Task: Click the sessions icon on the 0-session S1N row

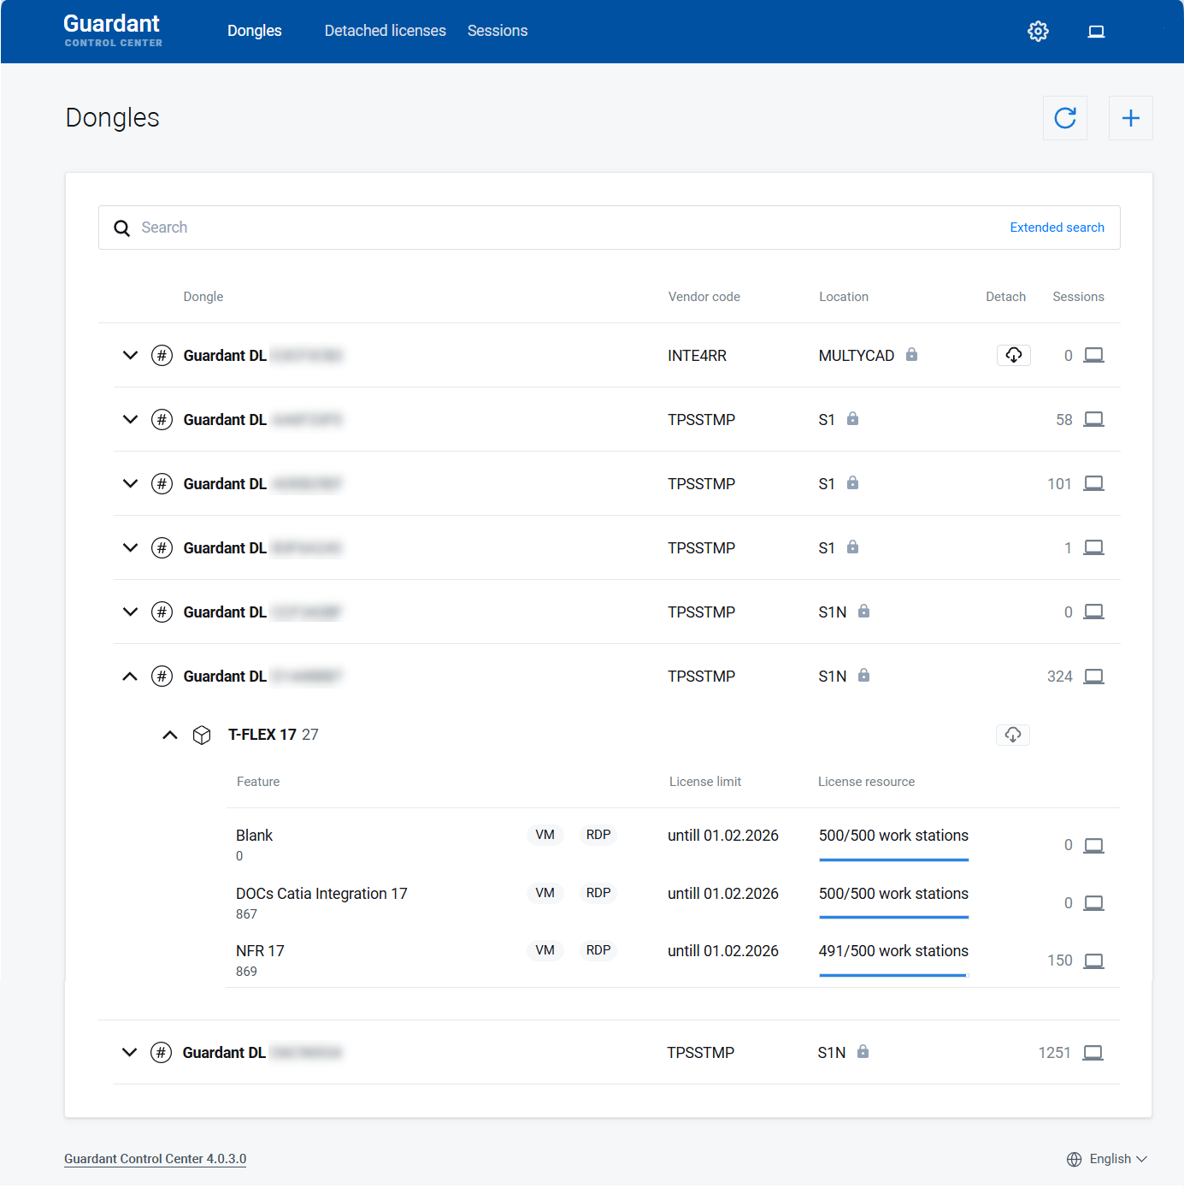Action: 1094,612
